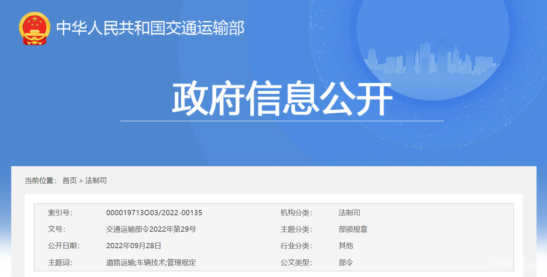Open 法制司 breadcrumb link
This screenshot has height=277, width=547.
[96, 180]
